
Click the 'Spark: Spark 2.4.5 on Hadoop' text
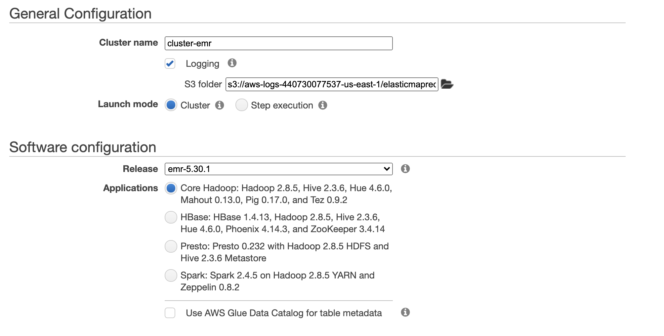(277, 281)
